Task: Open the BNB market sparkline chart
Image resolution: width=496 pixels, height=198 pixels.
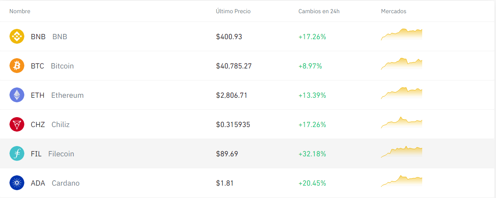Action: click(402, 35)
